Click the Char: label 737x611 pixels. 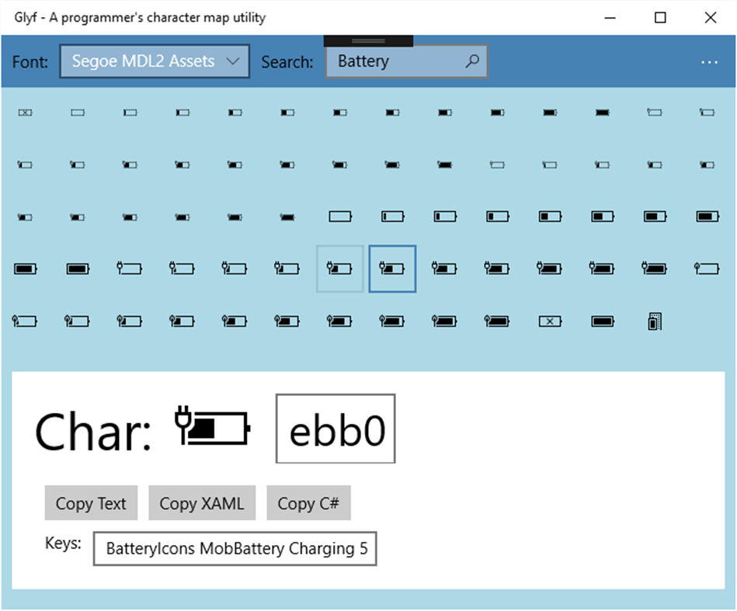coord(93,432)
